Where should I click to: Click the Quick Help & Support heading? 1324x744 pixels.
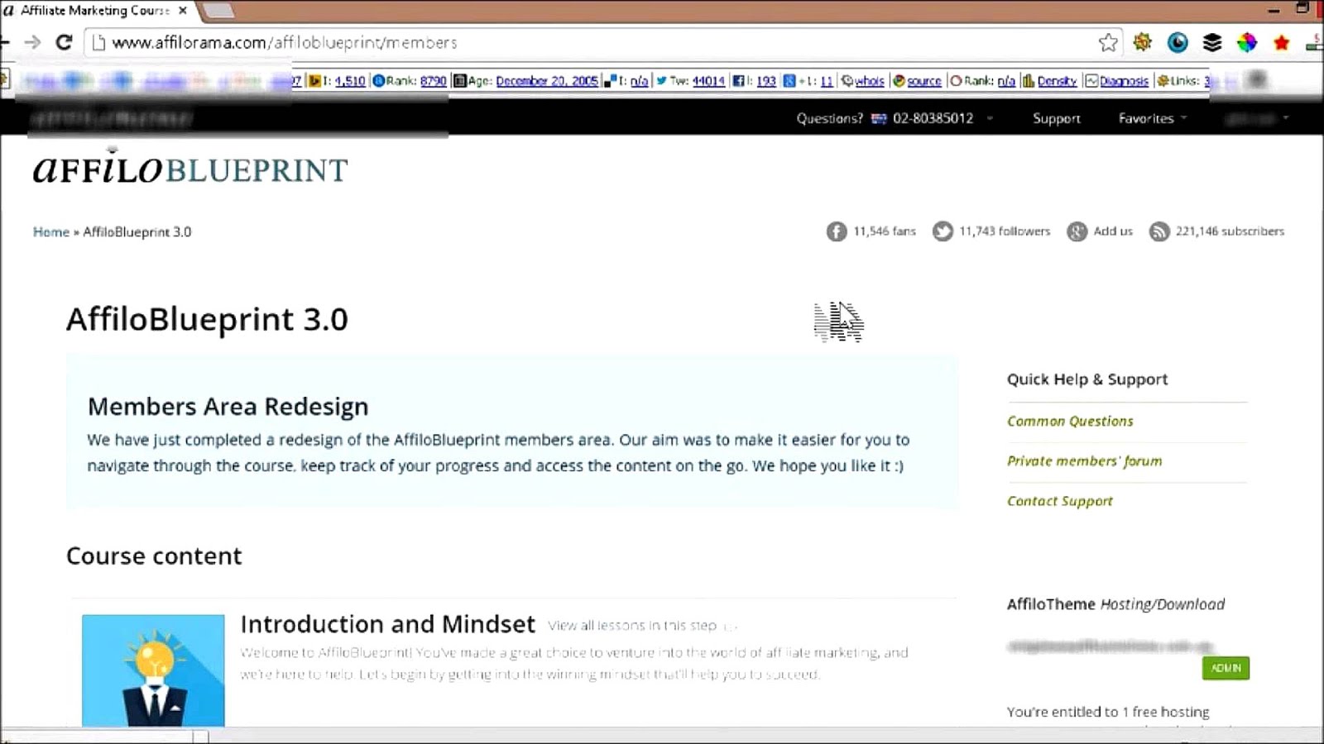point(1087,379)
